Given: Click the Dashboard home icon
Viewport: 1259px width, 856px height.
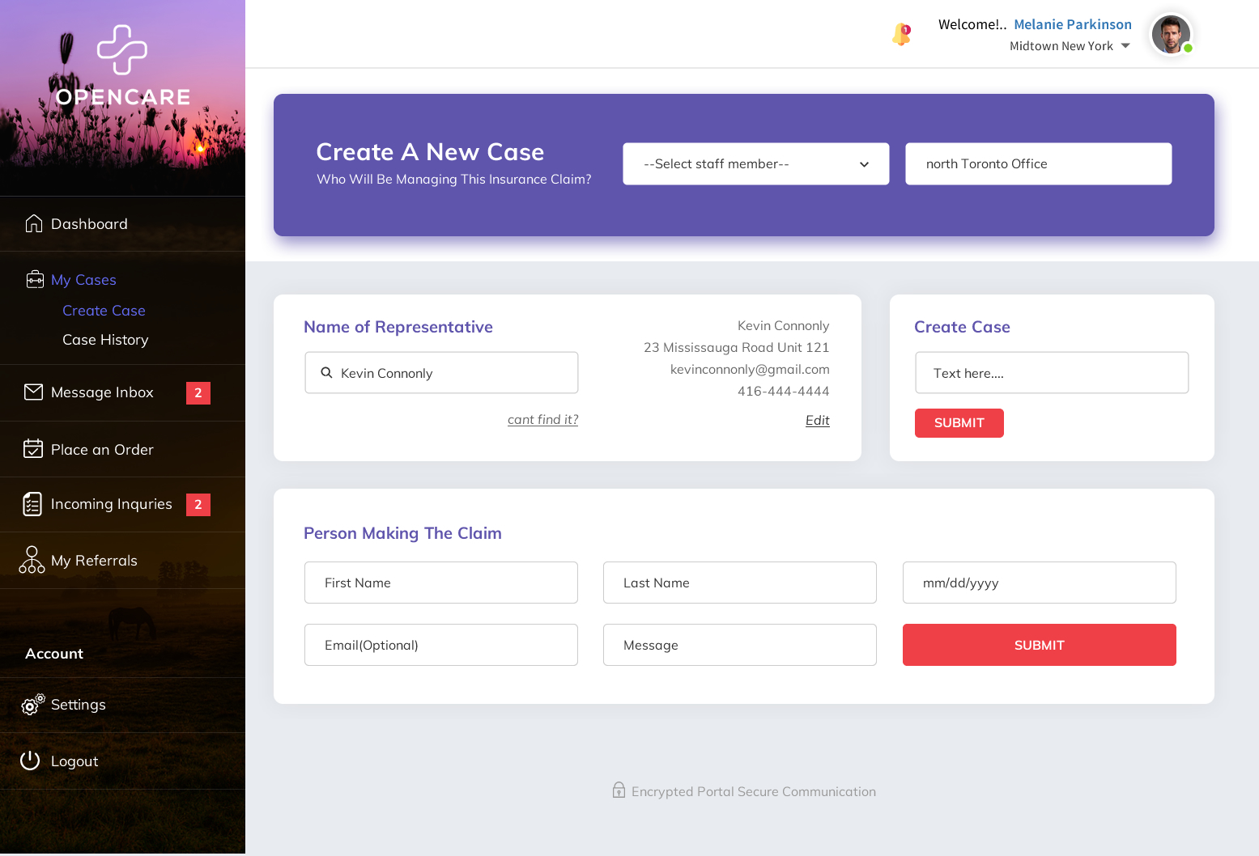Looking at the screenshot, I should tap(34, 223).
